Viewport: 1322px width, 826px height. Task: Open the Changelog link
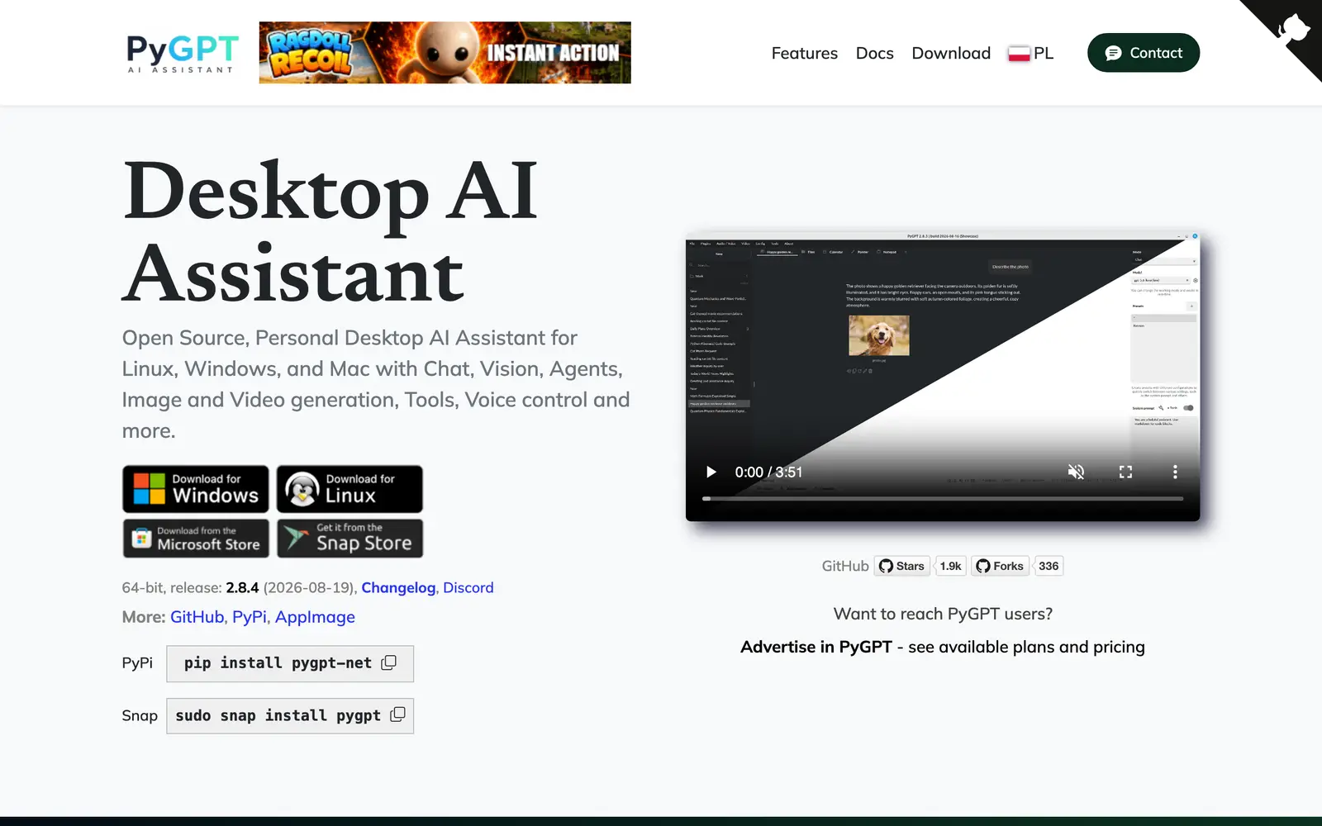pyautogui.click(x=398, y=587)
